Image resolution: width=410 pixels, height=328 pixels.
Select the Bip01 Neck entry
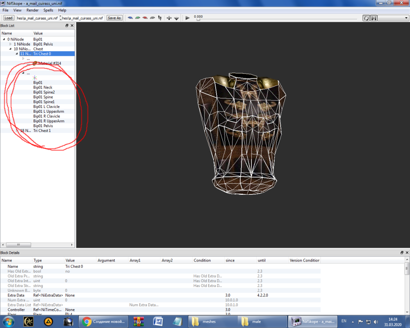(43, 87)
